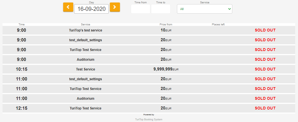Click the Powered by text
The height and width of the screenshot is (122, 298).
pyautogui.click(x=149, y=114)
